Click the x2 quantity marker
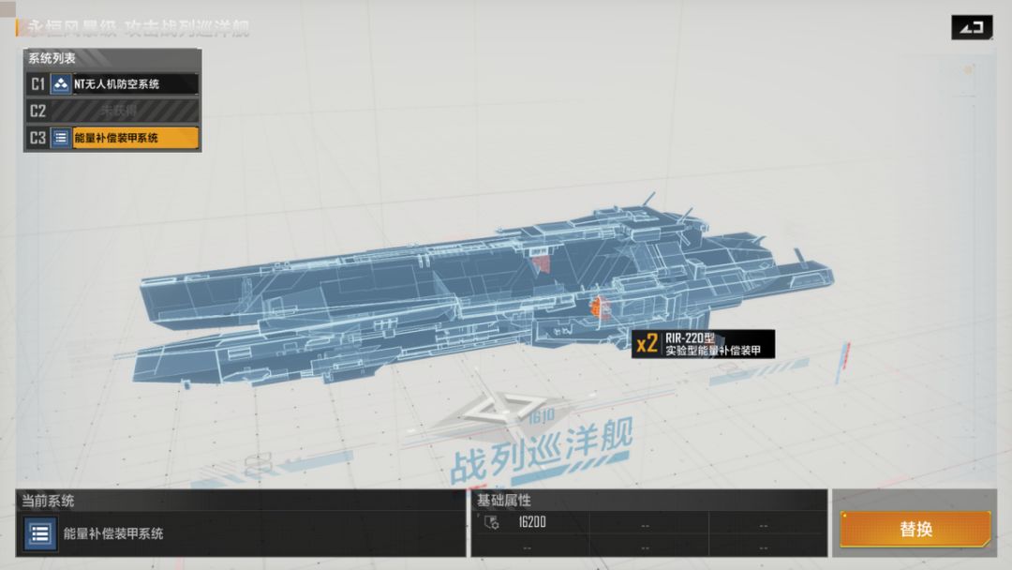The height and width of the screenshot is (570, 1012). coord(647,344)
